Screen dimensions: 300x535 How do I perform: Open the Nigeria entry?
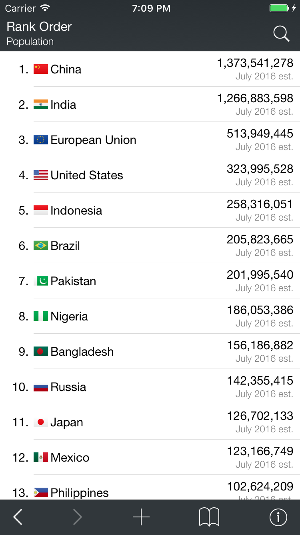[150, 316]
